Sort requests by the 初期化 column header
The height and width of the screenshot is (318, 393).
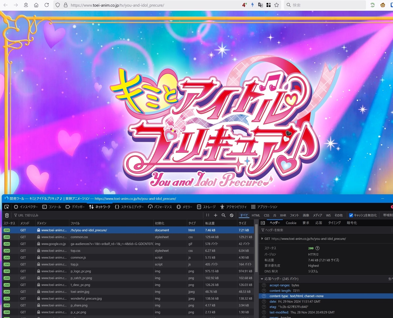point(170,223)
